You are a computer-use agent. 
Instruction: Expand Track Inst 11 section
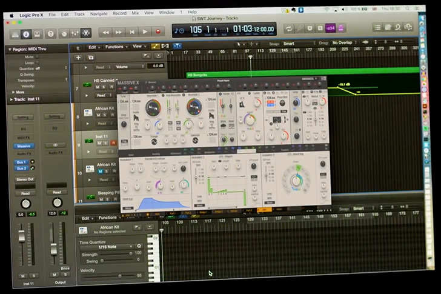(12, 99)
